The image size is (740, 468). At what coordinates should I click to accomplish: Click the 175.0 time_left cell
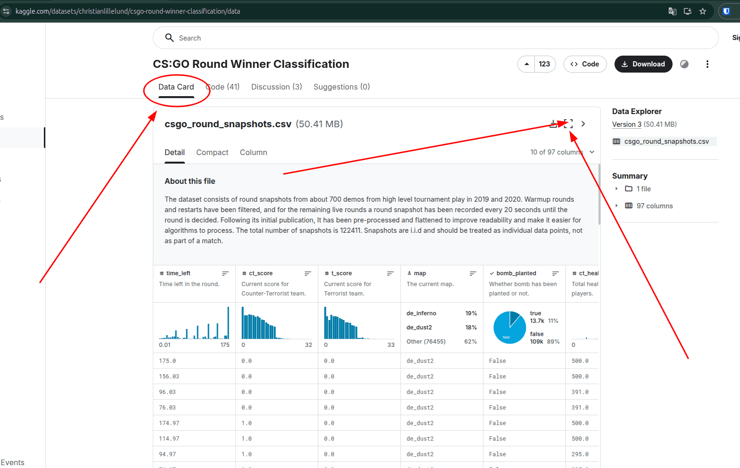194,361
